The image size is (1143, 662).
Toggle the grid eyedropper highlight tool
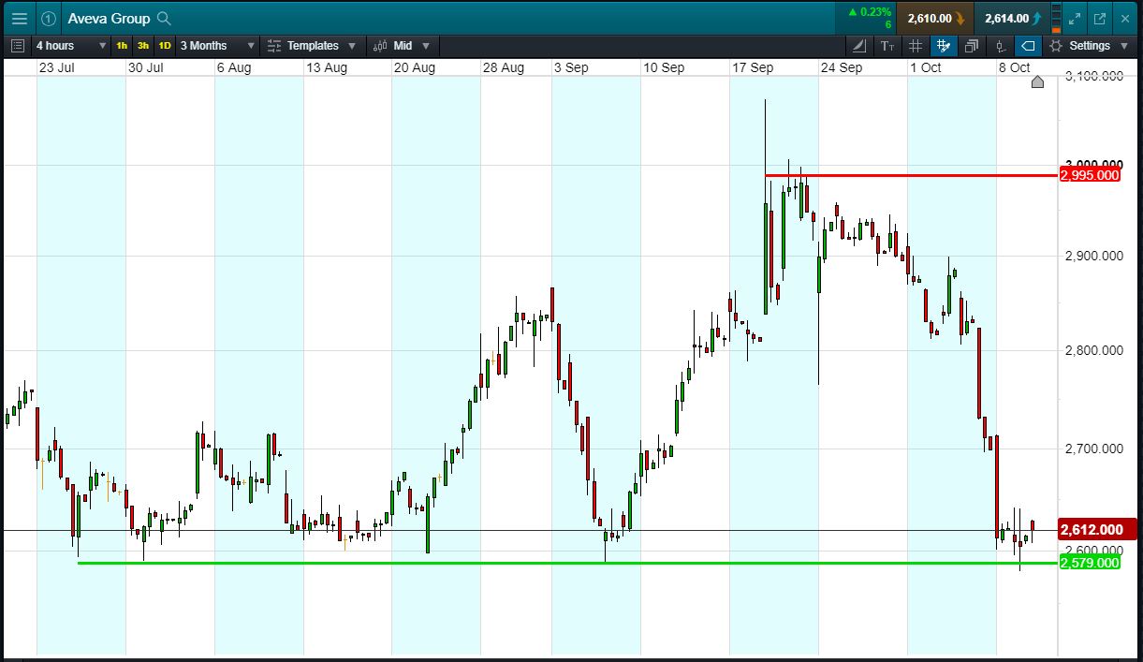[944, 45]
